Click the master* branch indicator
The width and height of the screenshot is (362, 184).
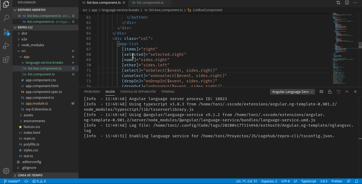point(12,181)
